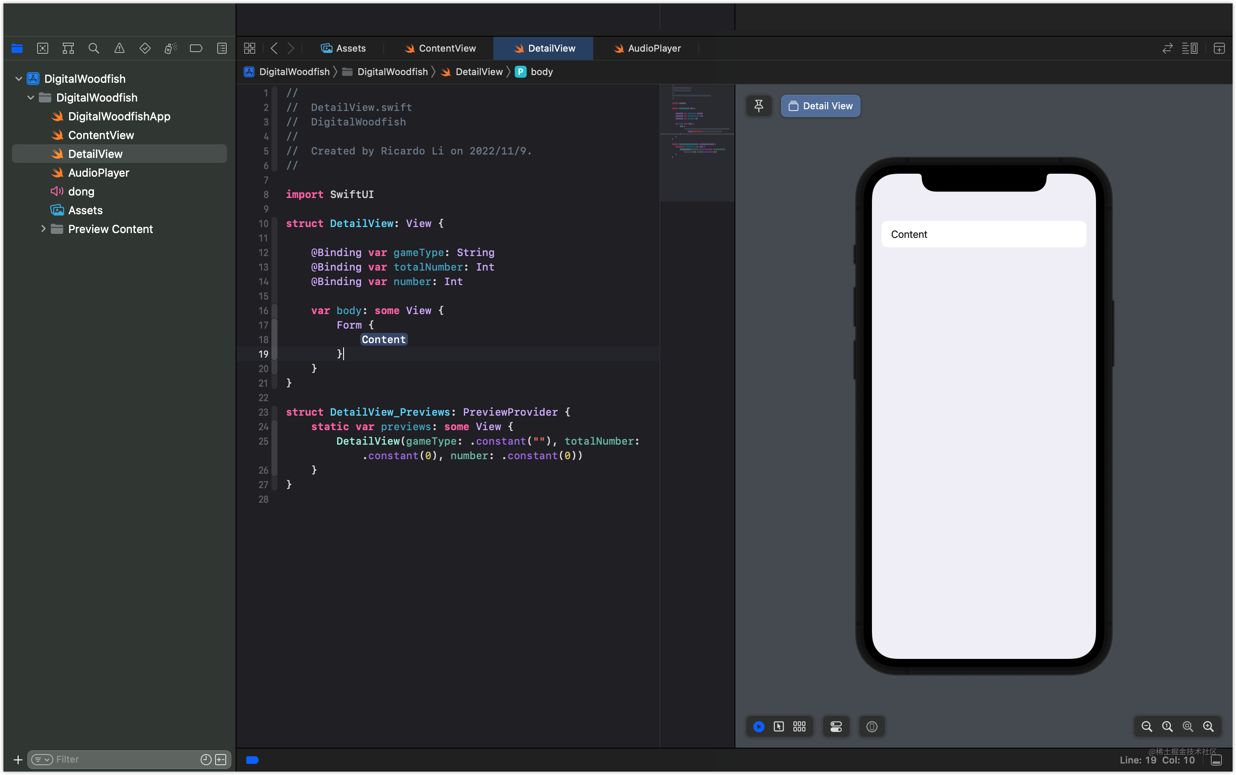Select Assets catalog in navigator
The width and height of the screenshot is (1236, 775).
(120, 210)
